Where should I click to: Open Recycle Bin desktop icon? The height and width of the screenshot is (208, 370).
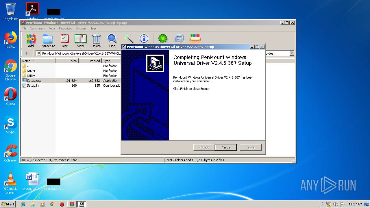tap(10, 12)
